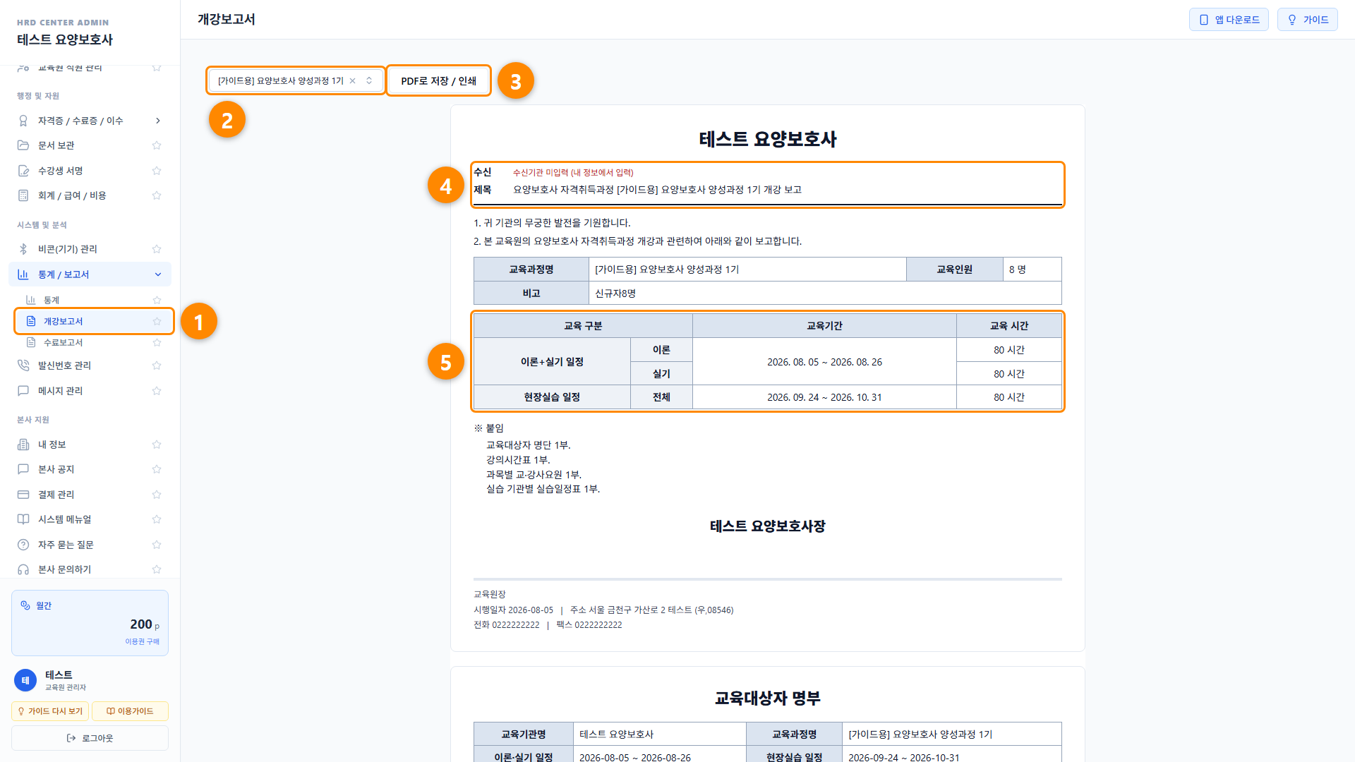Click the 본사 문의하기 headset icon
The height and width of the screenshot is (762, 1355).
click(23, 569)
